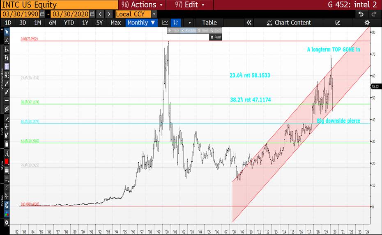Image resolution: width=382 pixels, height=235 pixels.
Task: Click the Zoom button
Action: pyautogui.click(x=216, y=30)
